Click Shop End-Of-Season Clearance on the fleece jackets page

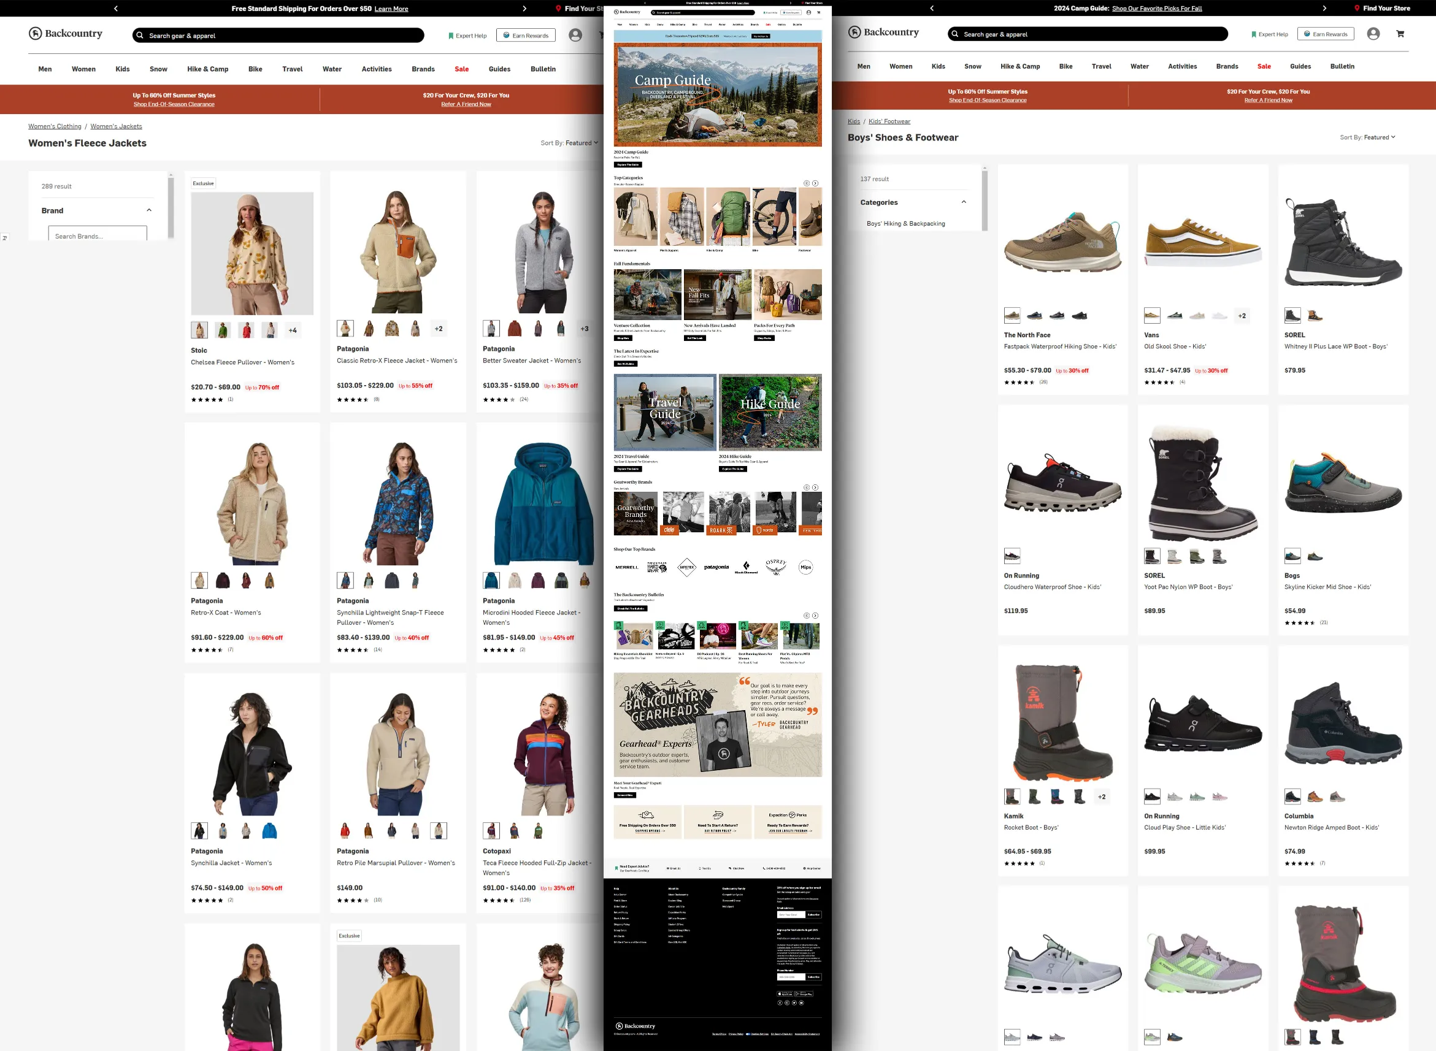pyautogui.click(x=174, y=104)
